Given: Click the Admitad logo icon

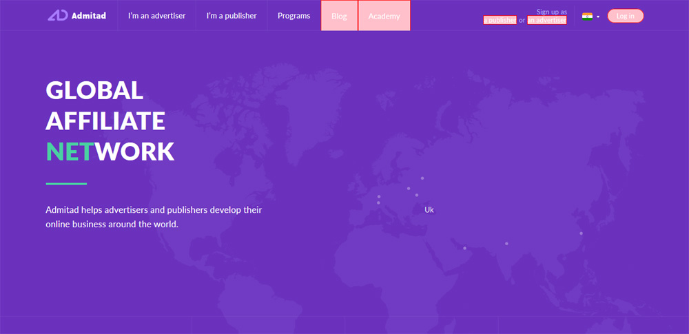Looking at the screenshot, I should point(58,16).
